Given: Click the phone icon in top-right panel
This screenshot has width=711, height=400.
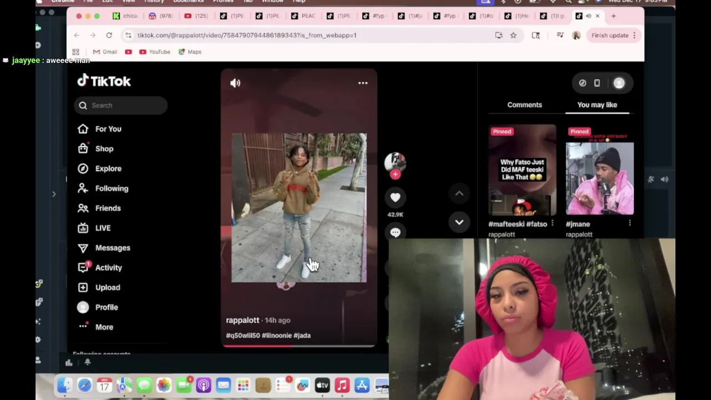Looking at the screenshot, I should pyautogui.click(x=597, y=83).
